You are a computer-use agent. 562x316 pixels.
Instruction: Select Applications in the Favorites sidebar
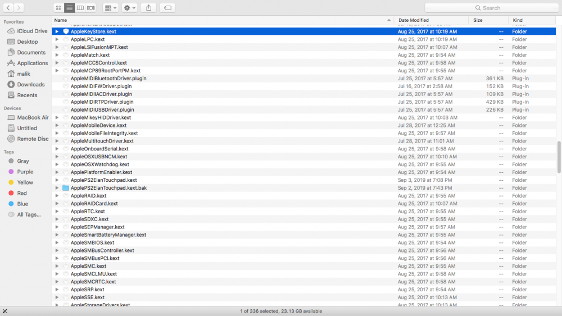32,63
